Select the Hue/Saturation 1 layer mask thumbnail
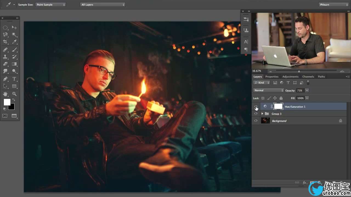 click(x=278, y=106)
